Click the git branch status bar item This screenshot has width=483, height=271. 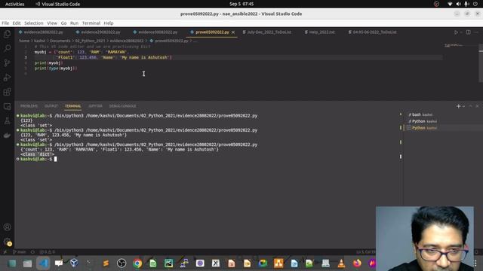pyautogui.click(x=20, y=252)
